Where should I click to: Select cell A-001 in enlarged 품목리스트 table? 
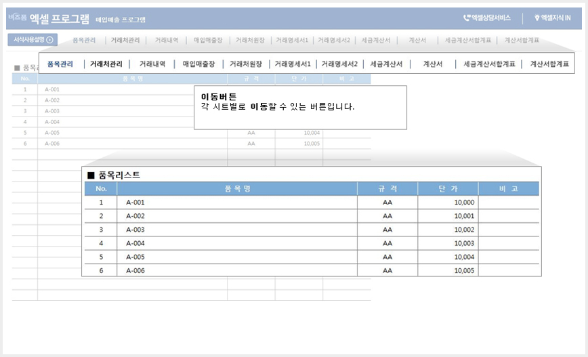(x=237, y=202)
